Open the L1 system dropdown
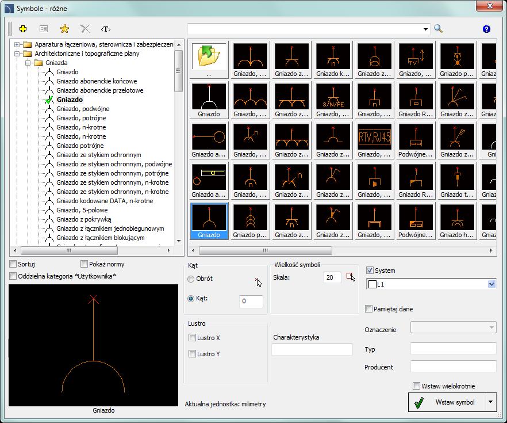The width and height of the screenshot is (507, 423). click(491, 284)
